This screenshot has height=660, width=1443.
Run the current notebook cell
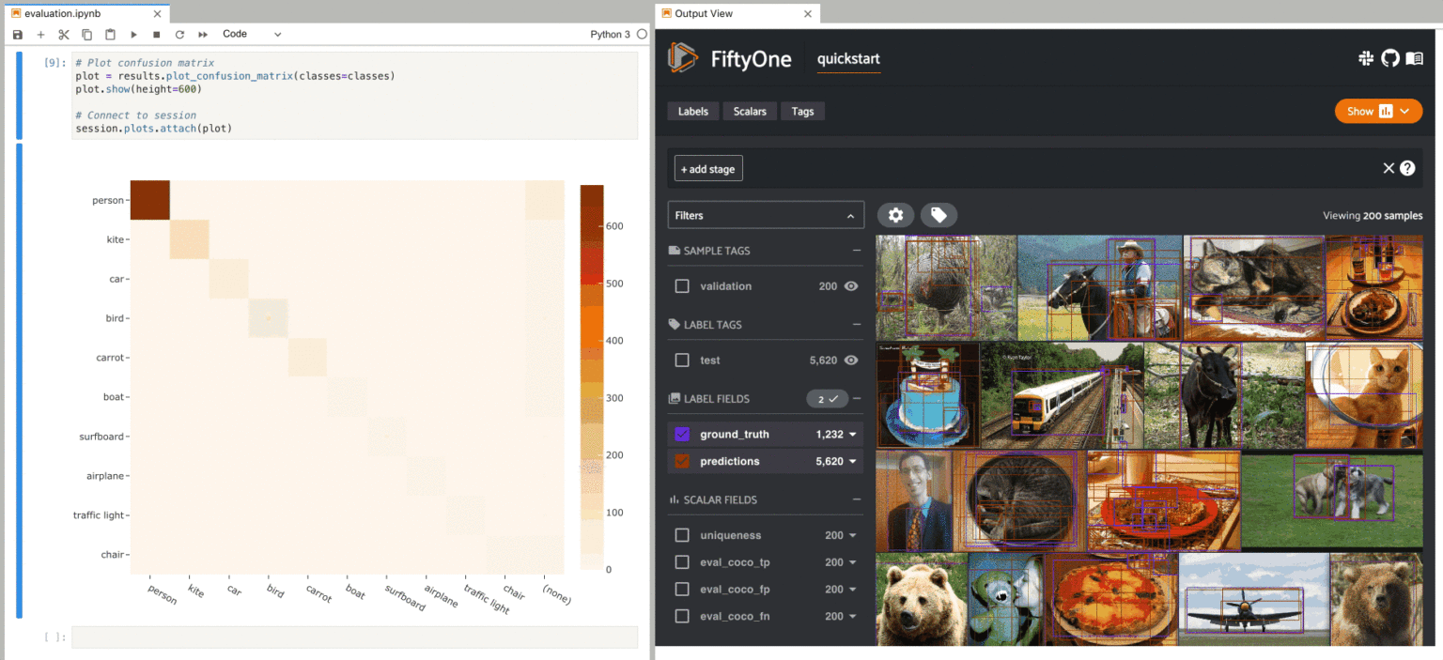133,34
